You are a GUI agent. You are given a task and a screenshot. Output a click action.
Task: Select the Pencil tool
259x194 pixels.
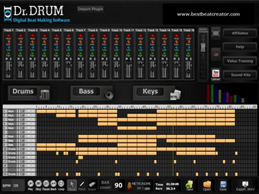(x=82, y=185)
